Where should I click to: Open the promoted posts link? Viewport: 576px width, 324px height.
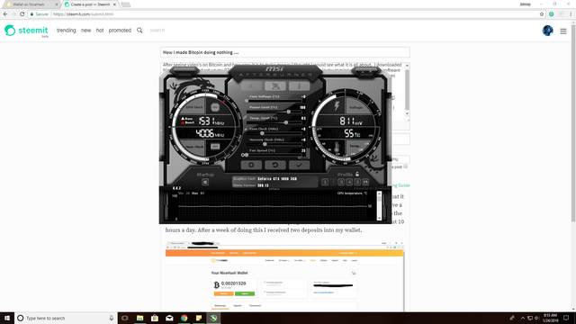click(120, 30)
